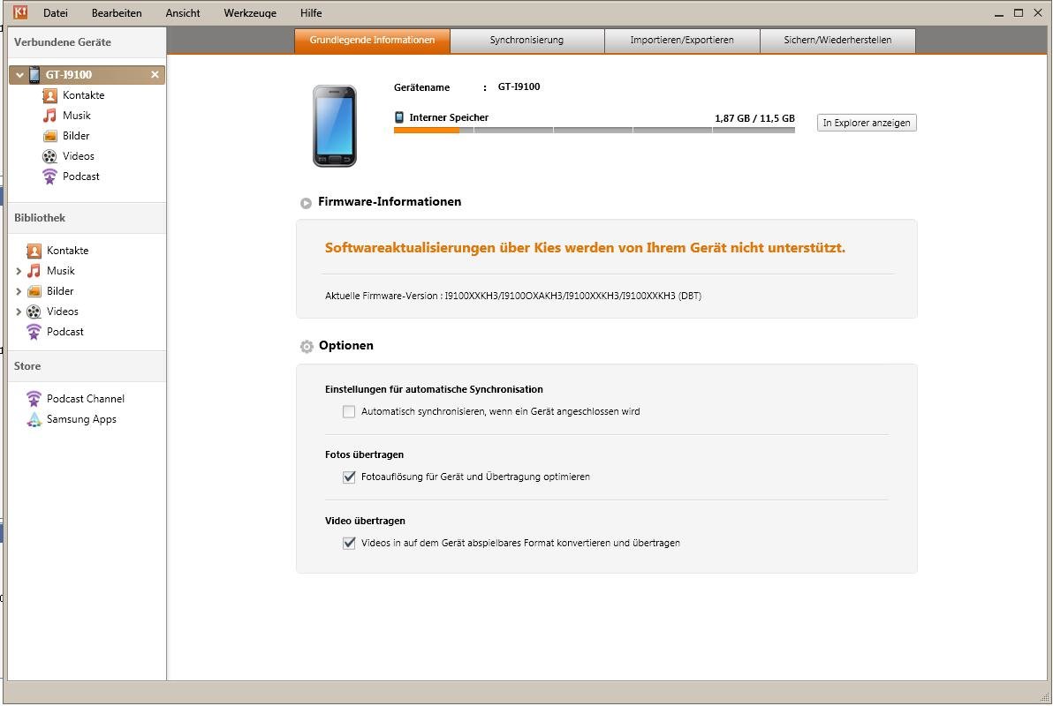Click the device Podcast icon under GT-I9100

49,176
